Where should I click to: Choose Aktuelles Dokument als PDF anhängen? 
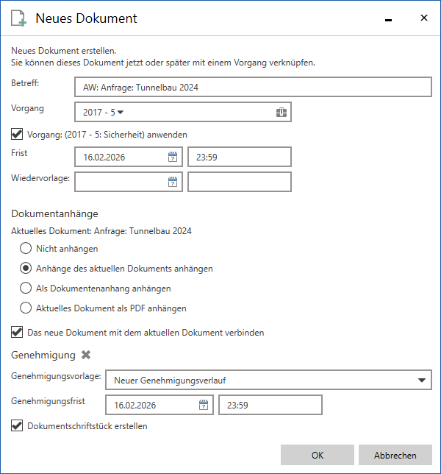point(26,308)
